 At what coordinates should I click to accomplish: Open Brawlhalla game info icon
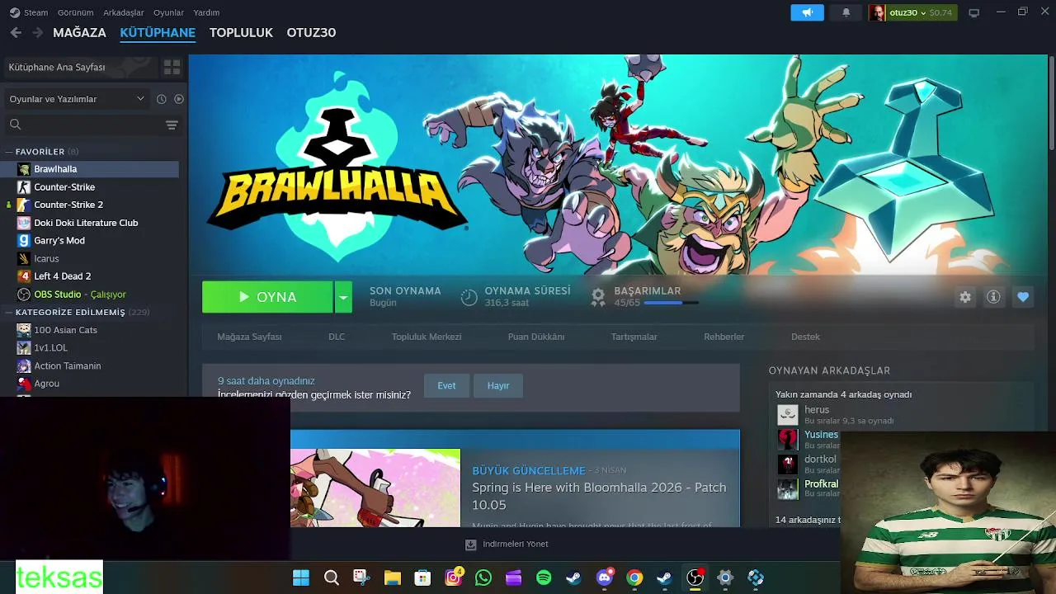993,297
